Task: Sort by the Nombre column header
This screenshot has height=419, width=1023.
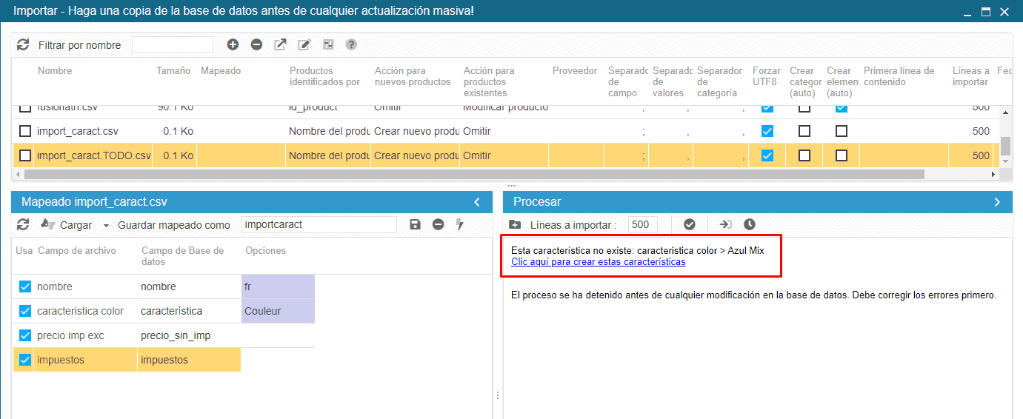Action: pos(55,71)
